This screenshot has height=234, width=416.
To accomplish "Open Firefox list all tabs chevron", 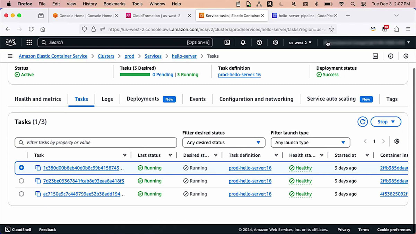I will point(397,16).
